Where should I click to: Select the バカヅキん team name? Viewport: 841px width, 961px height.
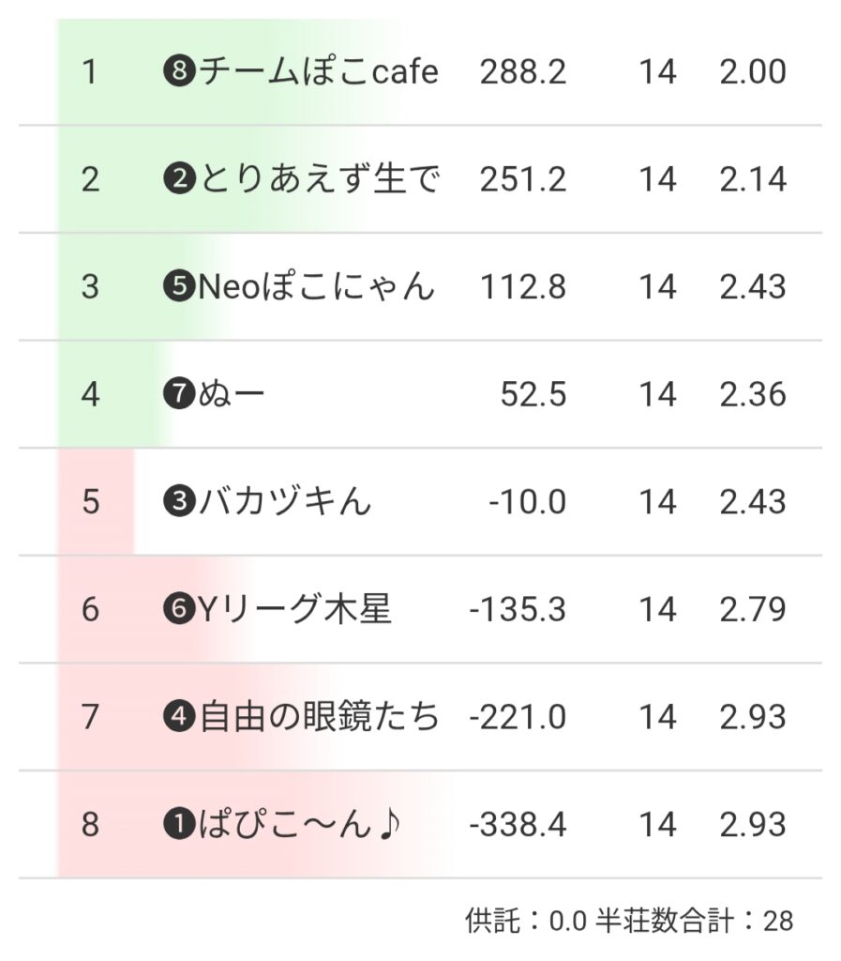click(x=285, y=502)
